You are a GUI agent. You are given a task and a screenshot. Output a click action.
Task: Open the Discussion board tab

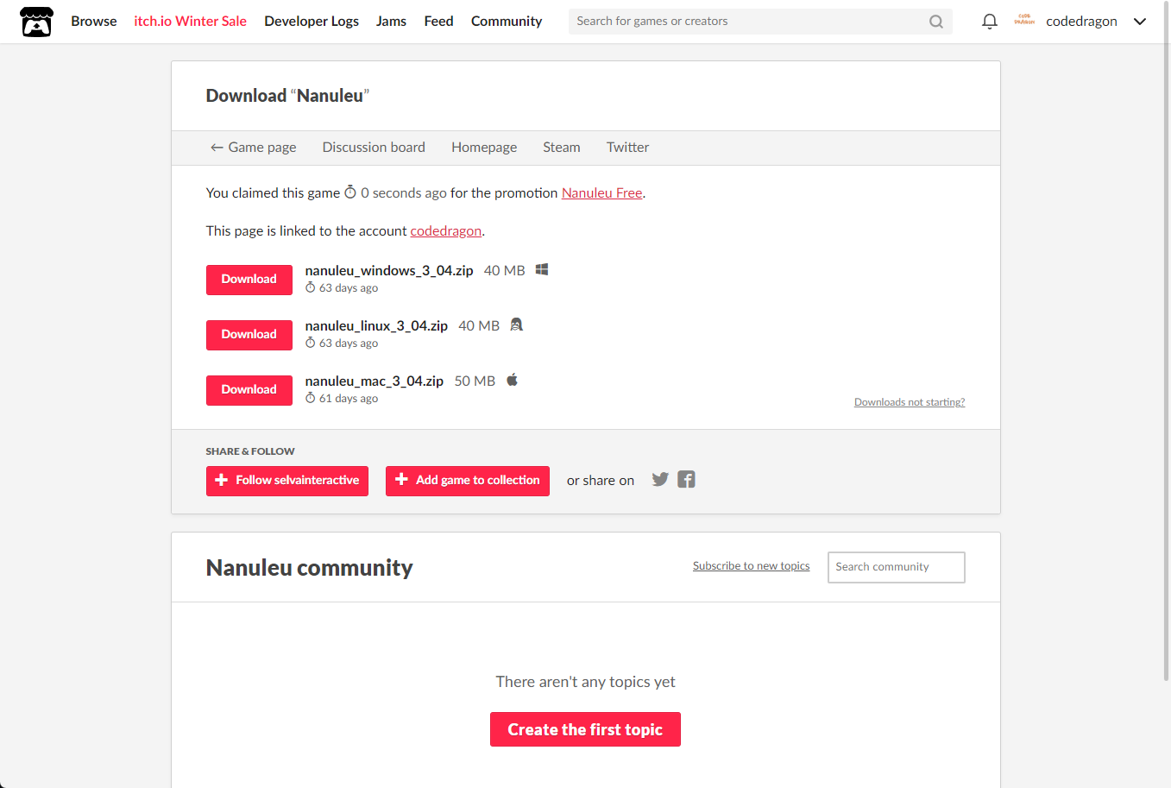click(x=374, y=148)
